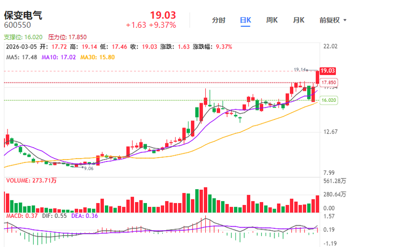The image size is (413, 247).
Task: Click the 低: 17.46 value in info row
Action: [x=114, y=47]
